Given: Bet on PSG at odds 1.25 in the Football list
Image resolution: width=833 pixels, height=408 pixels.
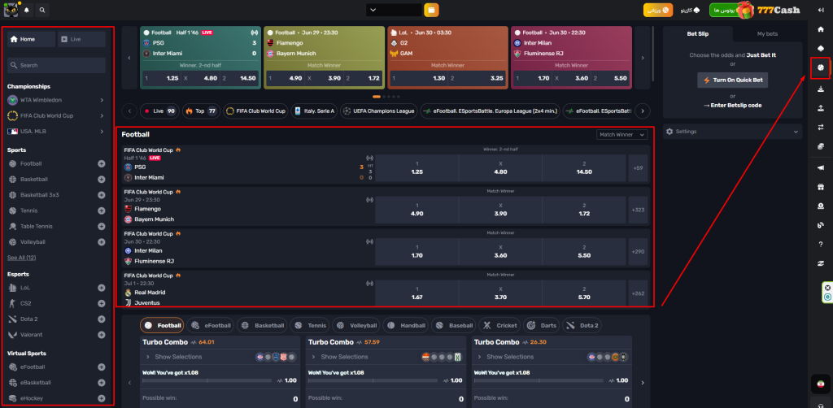Looking at the screenshot, I should (x=417, y=167).
